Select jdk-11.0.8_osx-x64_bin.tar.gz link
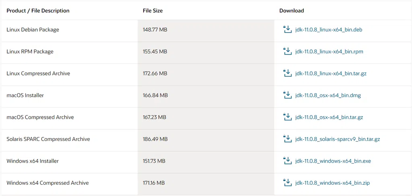This screenshot has height=196, width=412. 329,117
